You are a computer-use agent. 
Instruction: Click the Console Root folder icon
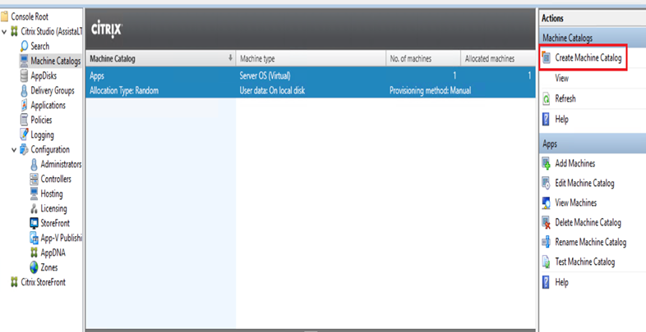coord(4,17)
